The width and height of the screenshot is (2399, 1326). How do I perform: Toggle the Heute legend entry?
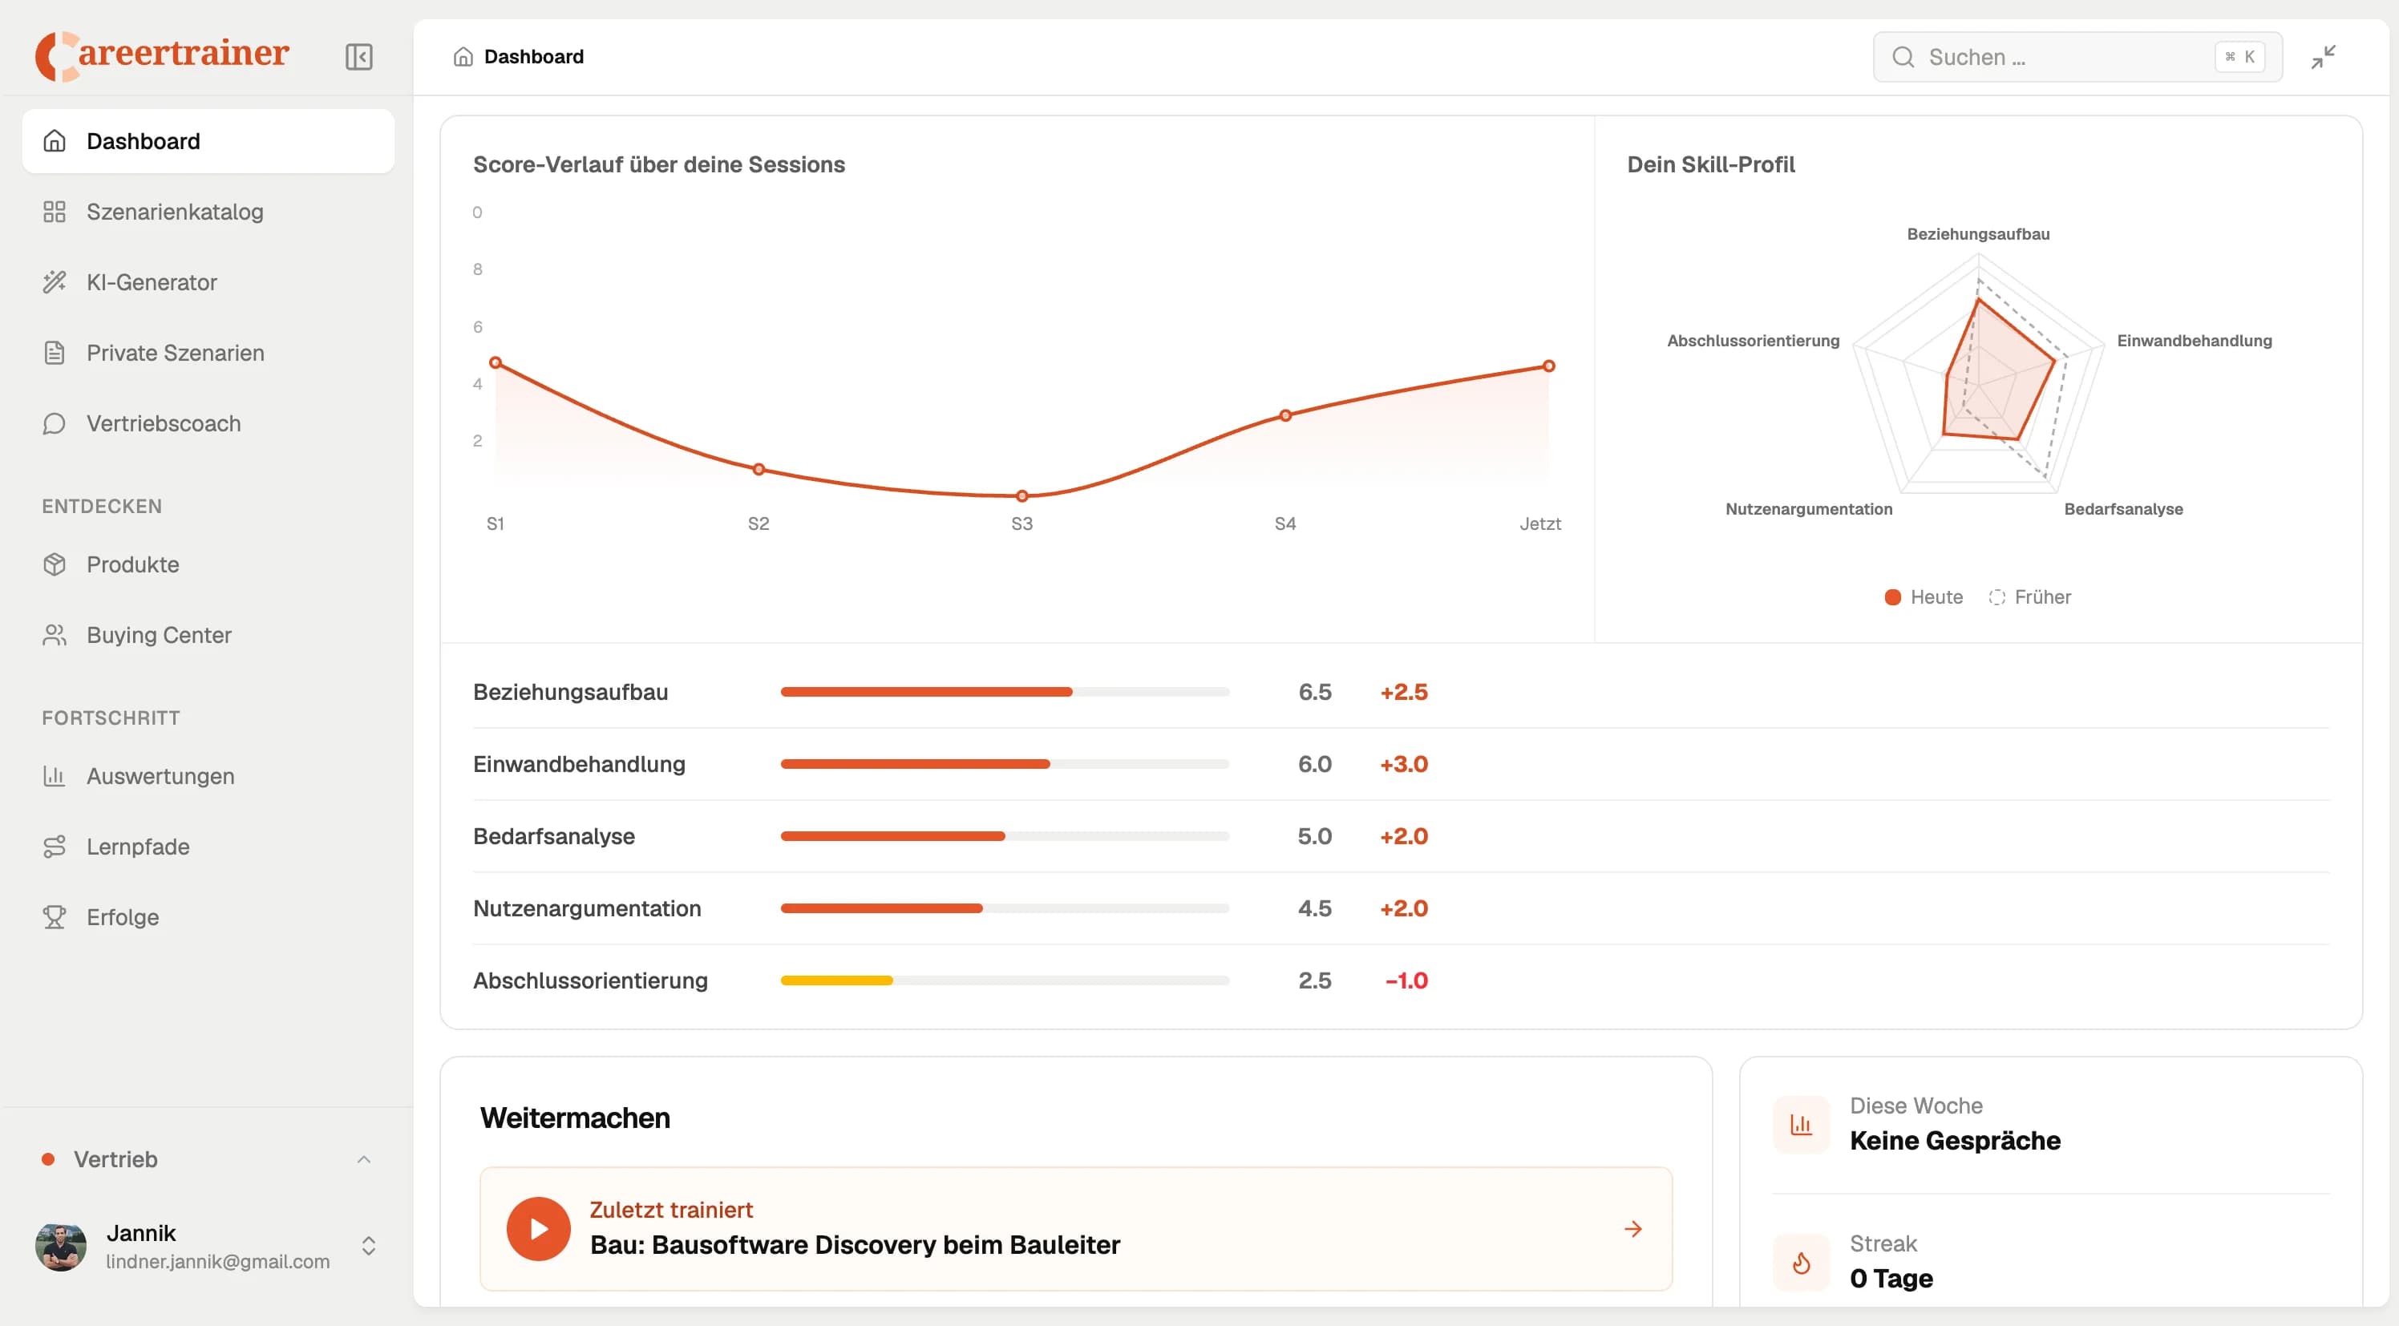click(1924, 597)
